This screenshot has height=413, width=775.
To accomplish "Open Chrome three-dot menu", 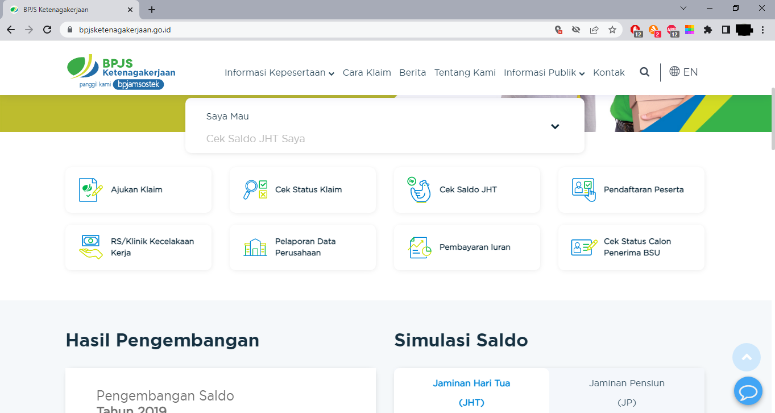I will (762, 30).
